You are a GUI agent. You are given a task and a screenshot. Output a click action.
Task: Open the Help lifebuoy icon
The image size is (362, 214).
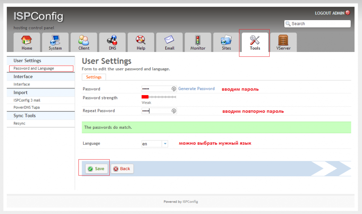point(141,40)
